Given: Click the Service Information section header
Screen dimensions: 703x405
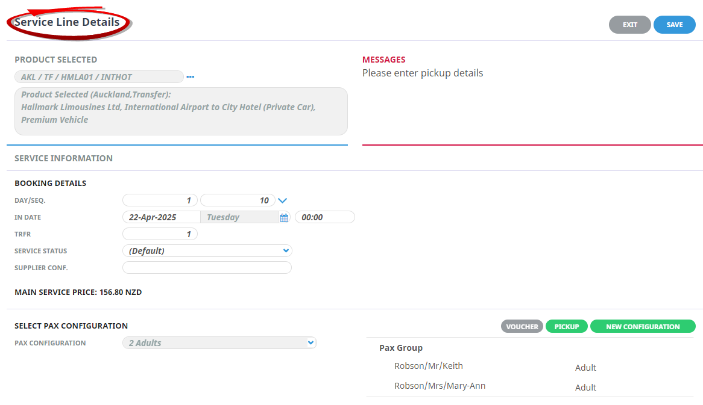Looking at the screenshot, I should pyautogui.click(x=63, y=158).
